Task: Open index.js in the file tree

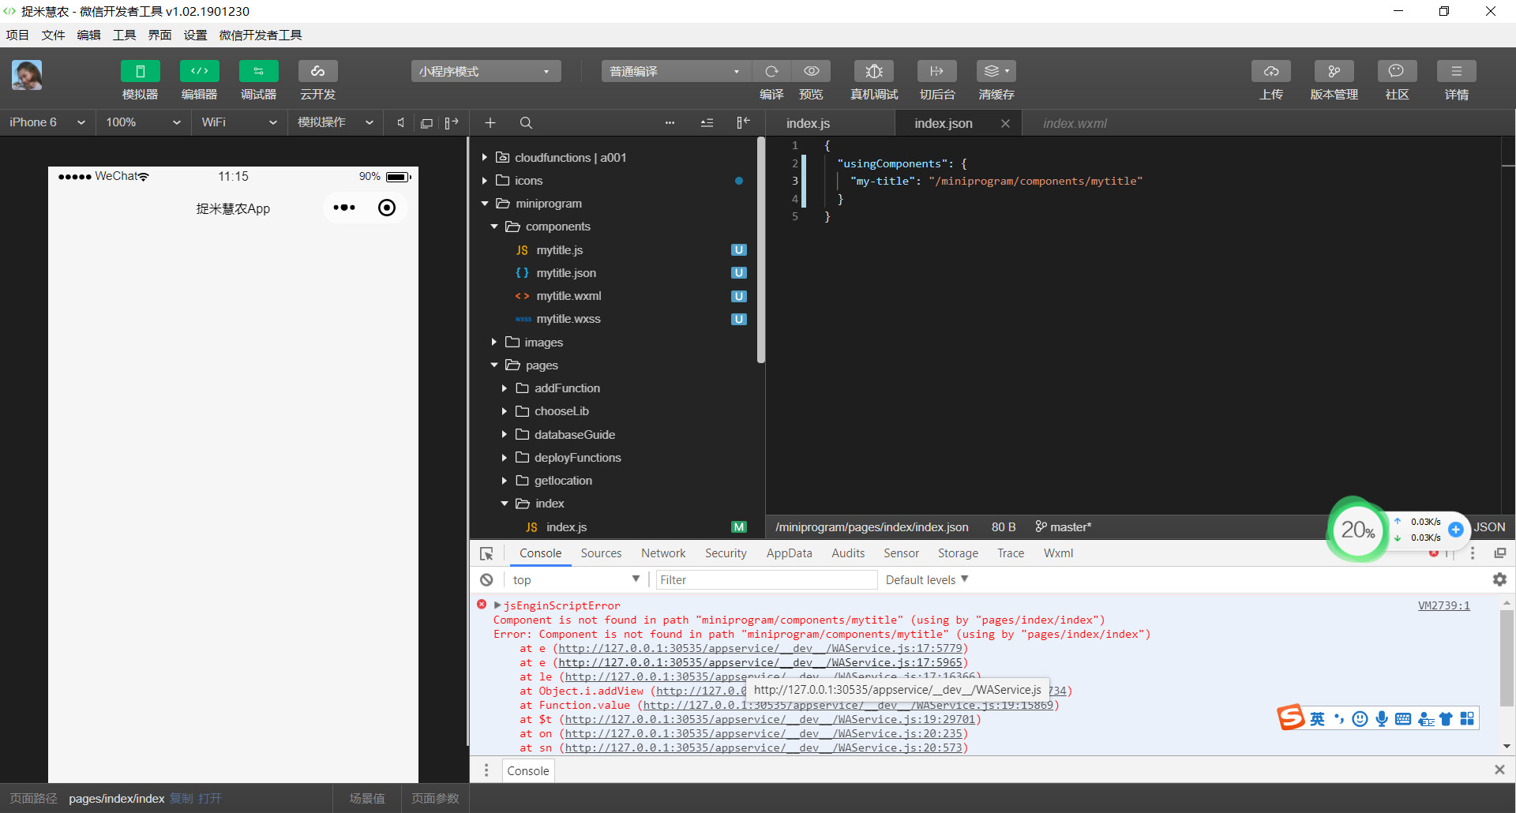Action: tap(566, 526)
